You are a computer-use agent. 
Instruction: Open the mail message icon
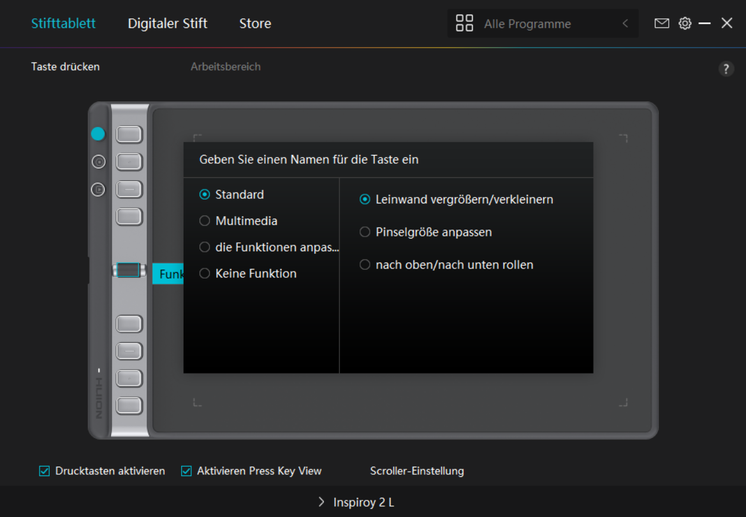coord(662,24)
